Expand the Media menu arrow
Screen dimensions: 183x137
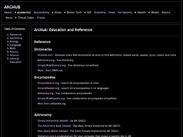point(149,13)
